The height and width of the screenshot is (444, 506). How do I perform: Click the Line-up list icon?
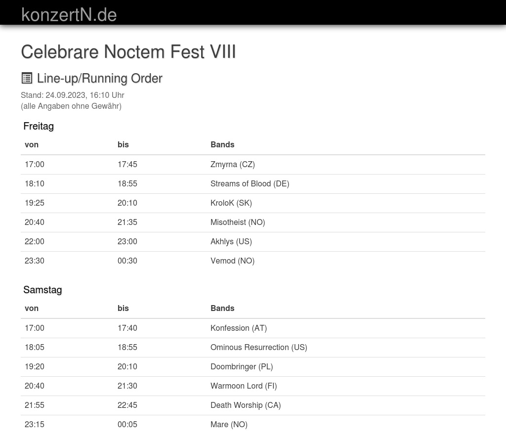pyautogui.click(x=27, y=78)
